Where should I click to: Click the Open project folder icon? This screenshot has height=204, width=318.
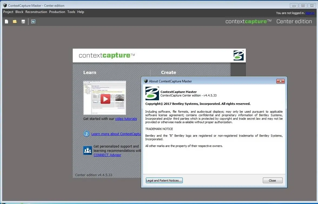(x=15, y=21)
